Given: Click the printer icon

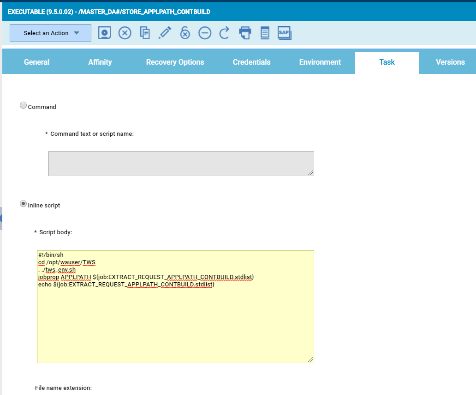Looking at the screenshot, I should pos(245,33).
